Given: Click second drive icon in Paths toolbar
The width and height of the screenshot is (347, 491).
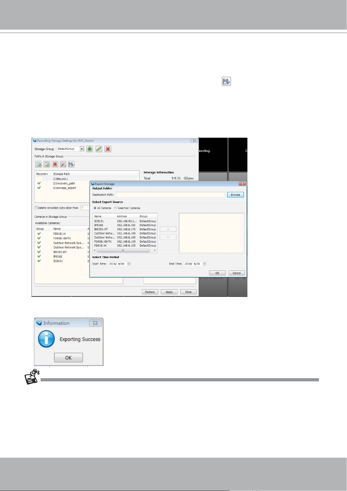Looking at the screenshot, I should tap(47, 164).
